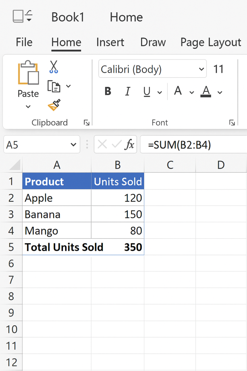This screenshot has height=371, width=247.
Task: Toggle bold formatting
Action: click(108, 92)
